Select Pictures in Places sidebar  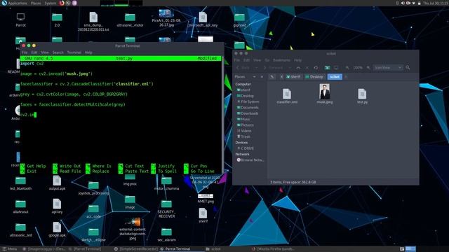[245, 125]
